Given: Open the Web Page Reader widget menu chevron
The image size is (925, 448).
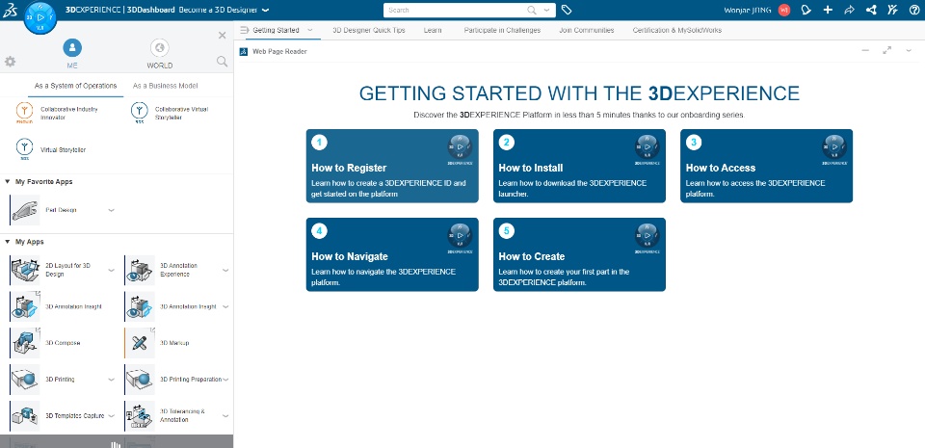Looking at the screenshot, I should pos(909,51).
